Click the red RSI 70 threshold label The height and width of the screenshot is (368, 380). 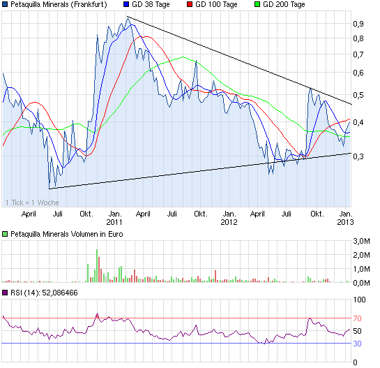357,318
